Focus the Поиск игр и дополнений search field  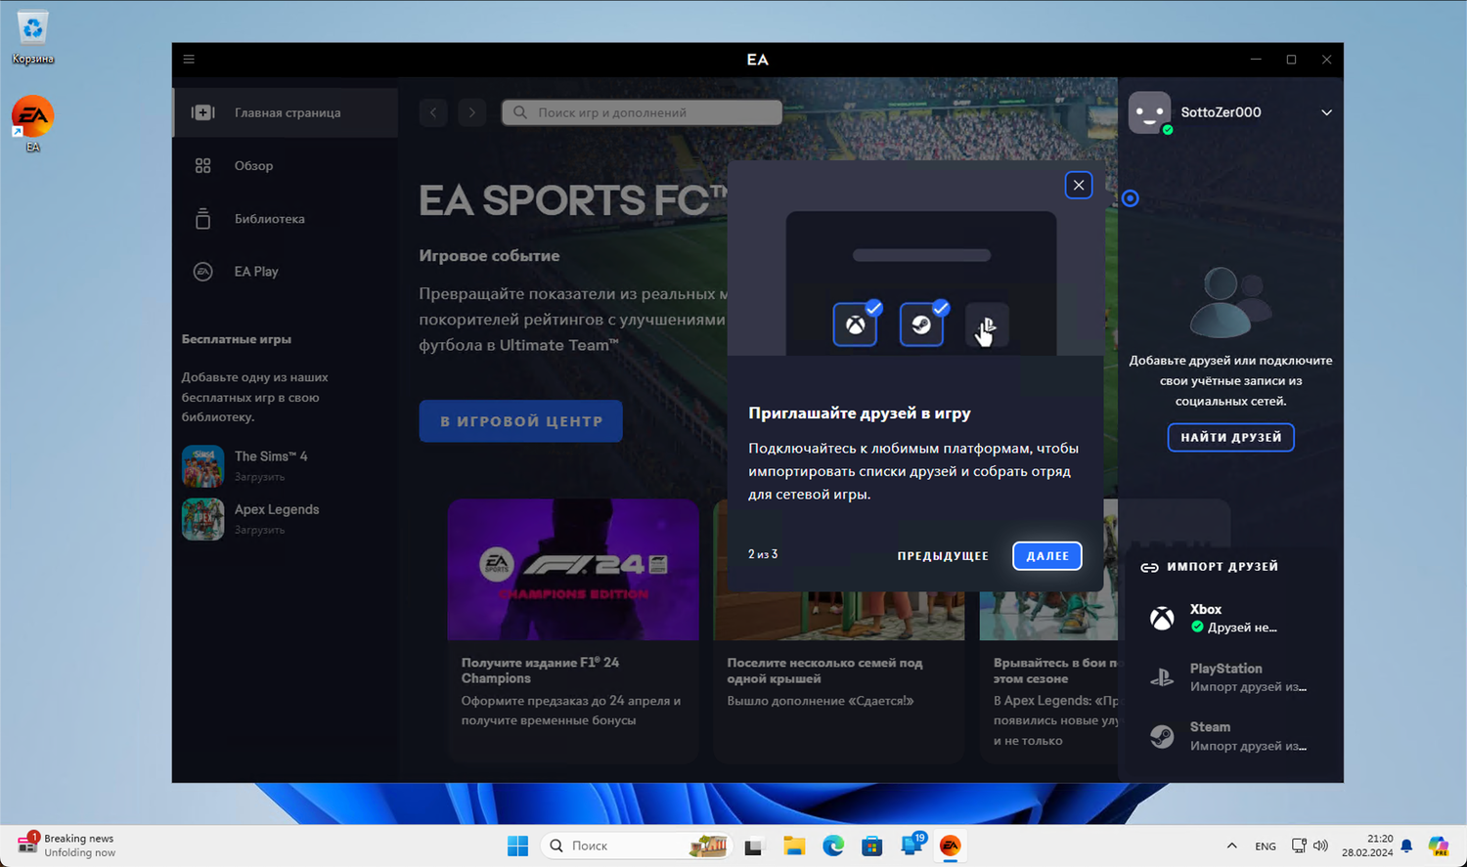[x=642, y=112]
